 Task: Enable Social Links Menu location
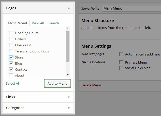click(121, 68)
